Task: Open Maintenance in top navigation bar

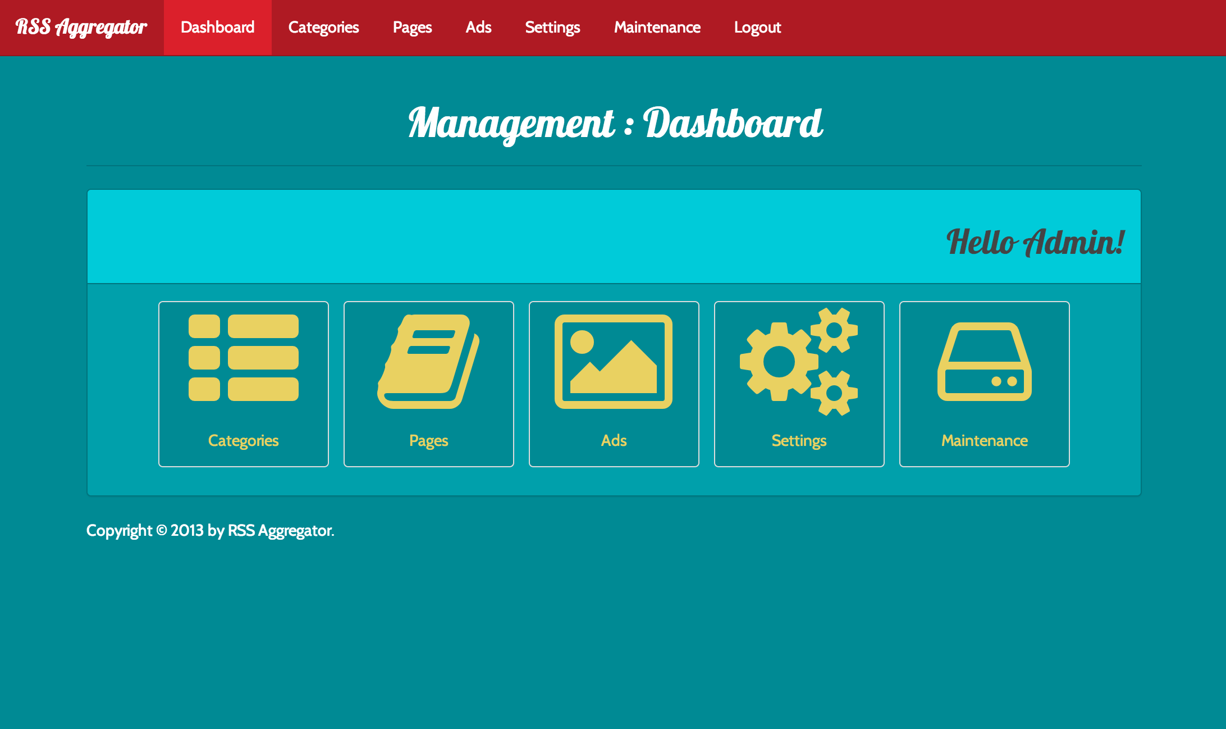Action: point(657,28)
